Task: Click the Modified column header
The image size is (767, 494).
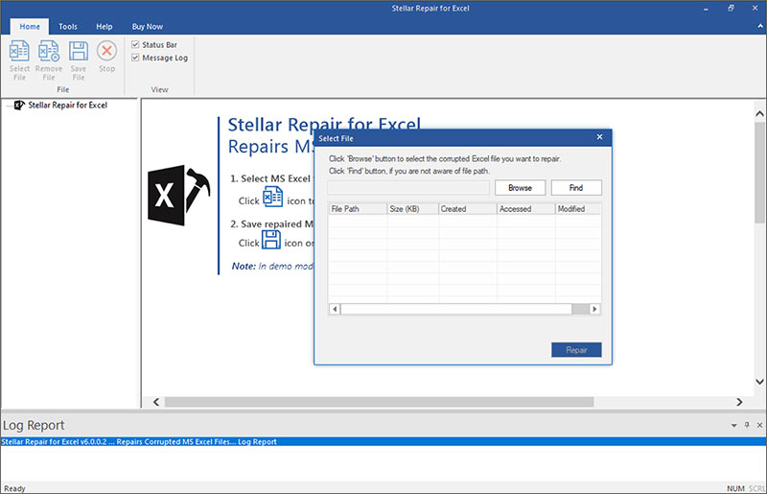Action: 578,209
